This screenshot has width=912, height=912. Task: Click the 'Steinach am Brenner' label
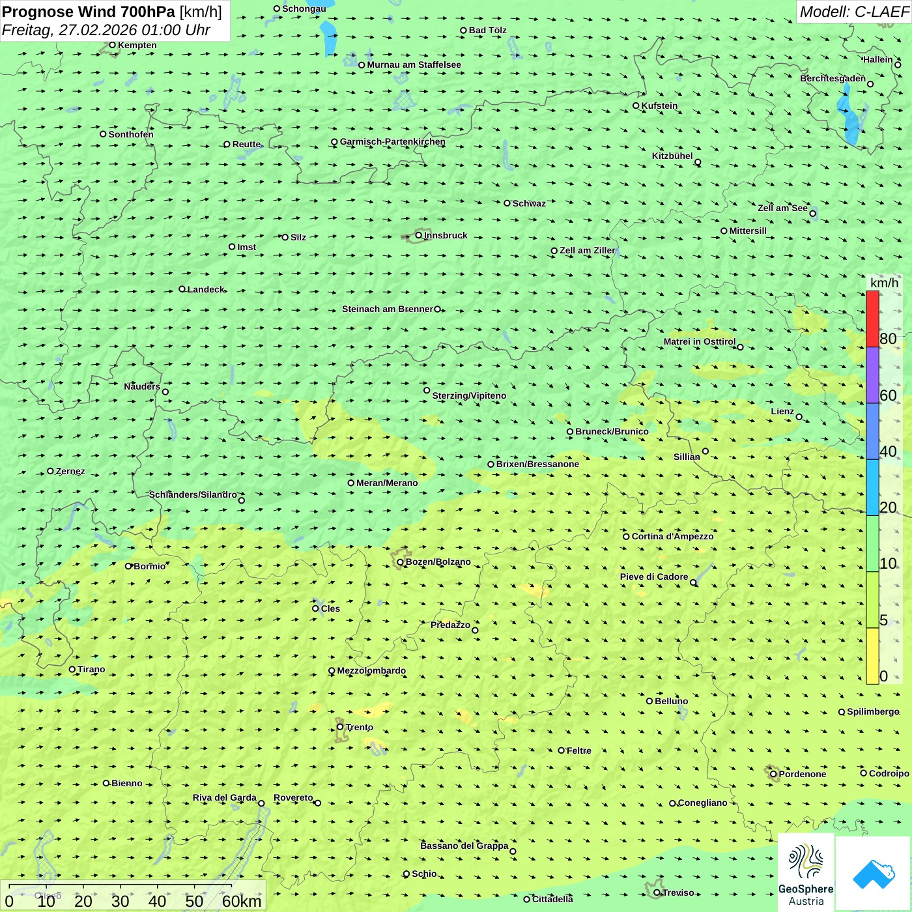click(x=388, y=309)
